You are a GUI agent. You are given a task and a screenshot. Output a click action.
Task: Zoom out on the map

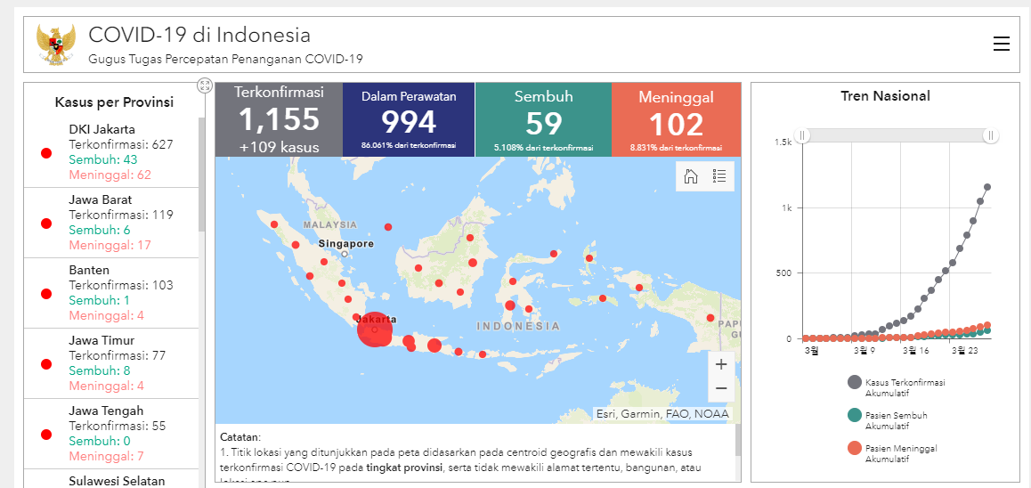point(720,388)
